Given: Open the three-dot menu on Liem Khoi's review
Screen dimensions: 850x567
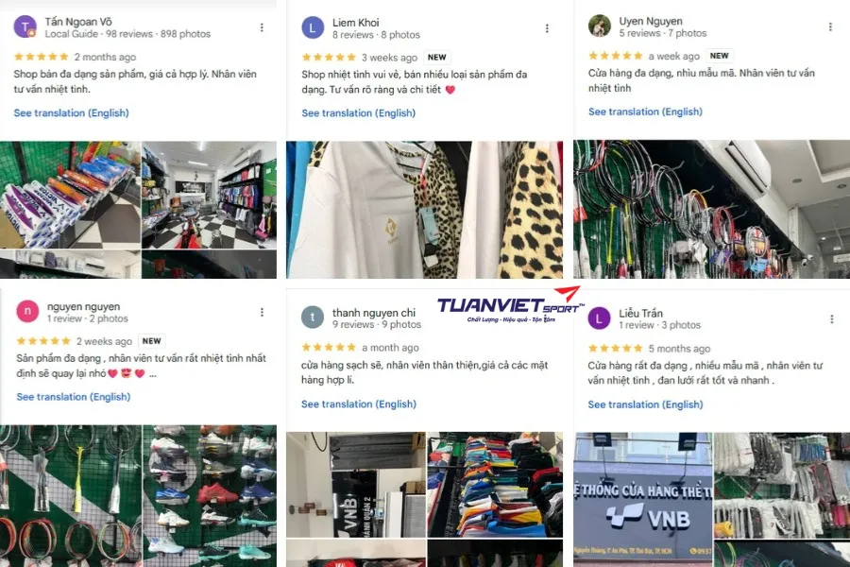Looking at the screenshot, I should coord(547,28).
